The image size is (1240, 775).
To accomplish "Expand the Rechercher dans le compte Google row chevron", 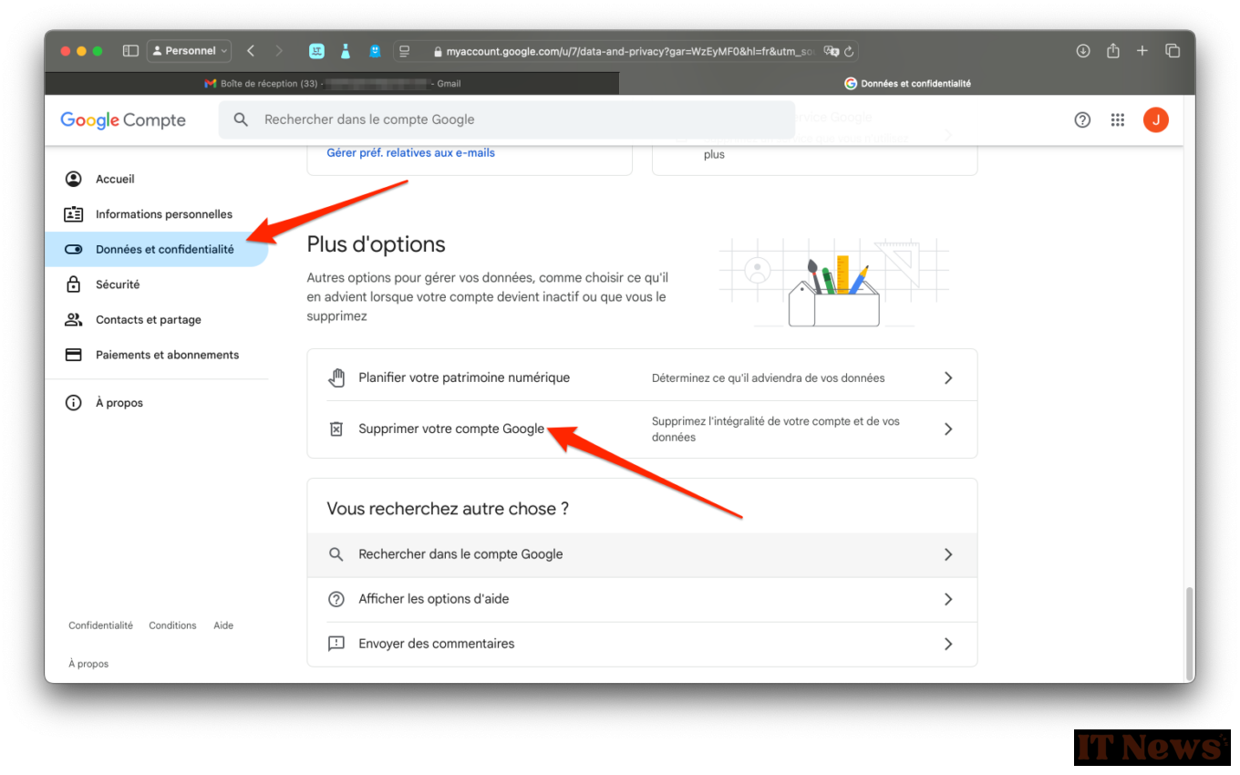I will click(x=948, y=554).
